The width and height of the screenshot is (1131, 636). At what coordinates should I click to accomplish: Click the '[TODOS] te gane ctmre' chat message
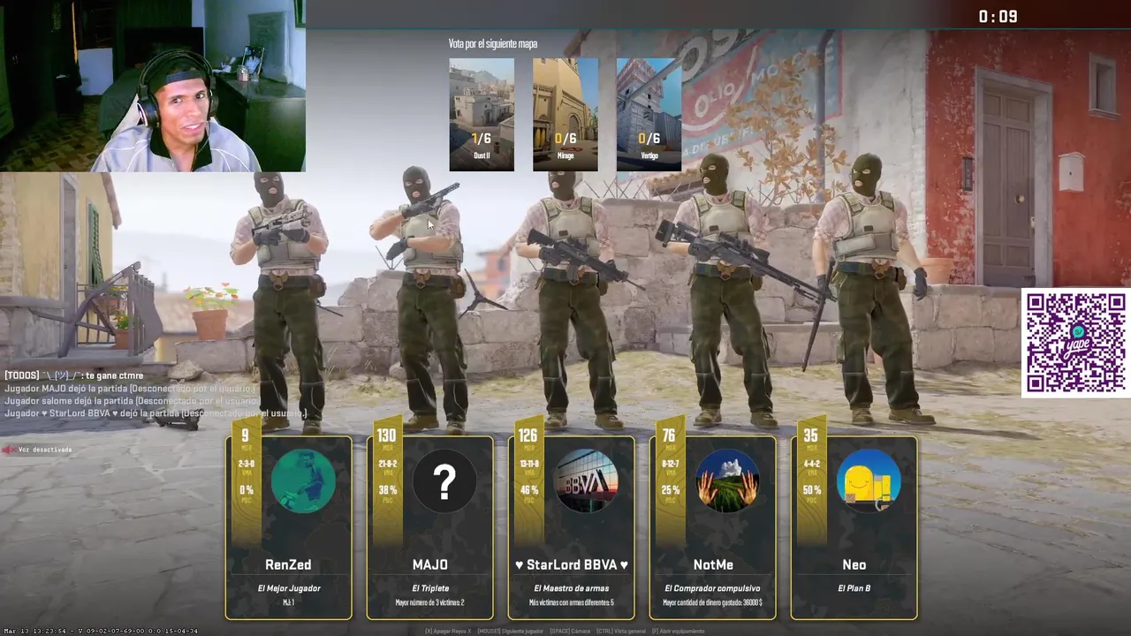(74, 375)
